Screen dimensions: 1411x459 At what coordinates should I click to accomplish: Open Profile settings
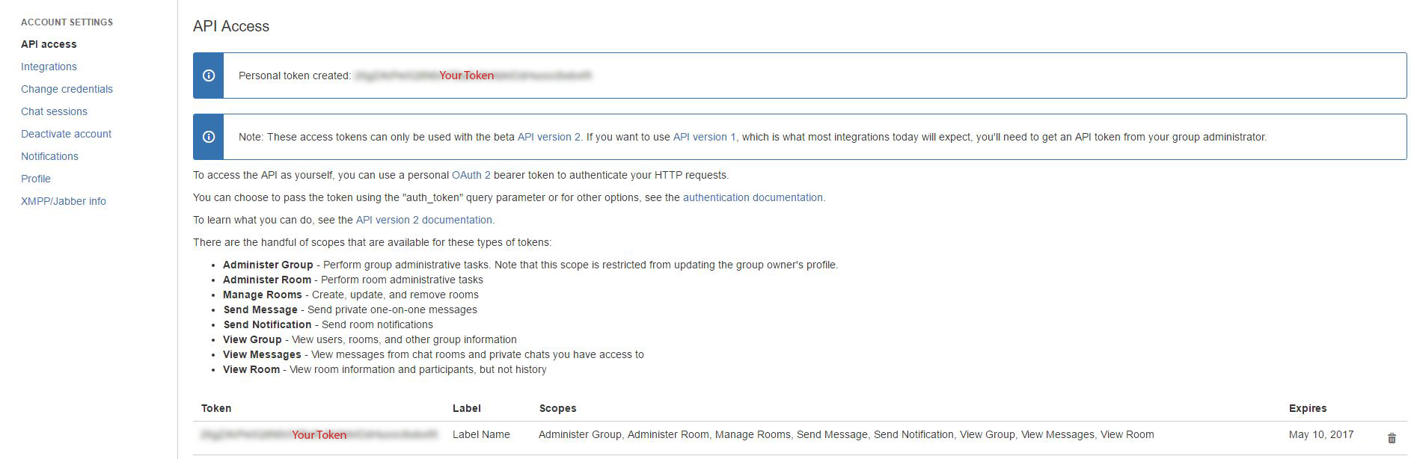[36, 179]
